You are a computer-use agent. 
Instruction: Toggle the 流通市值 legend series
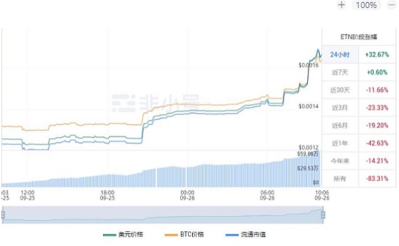pos(245,234)
